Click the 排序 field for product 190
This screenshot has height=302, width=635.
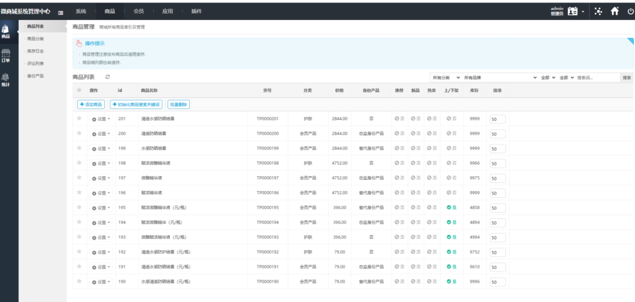(x=497, y=282)
